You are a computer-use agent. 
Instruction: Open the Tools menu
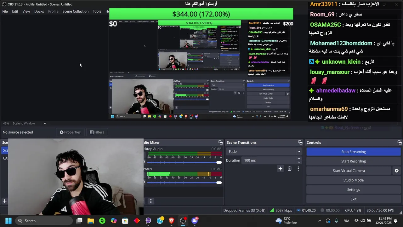point(97,11)
